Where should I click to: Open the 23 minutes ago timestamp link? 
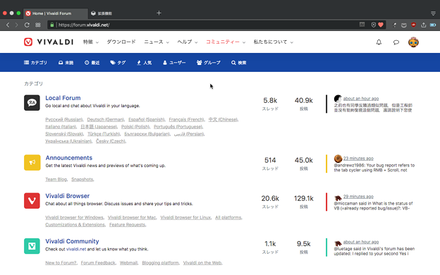358,158
